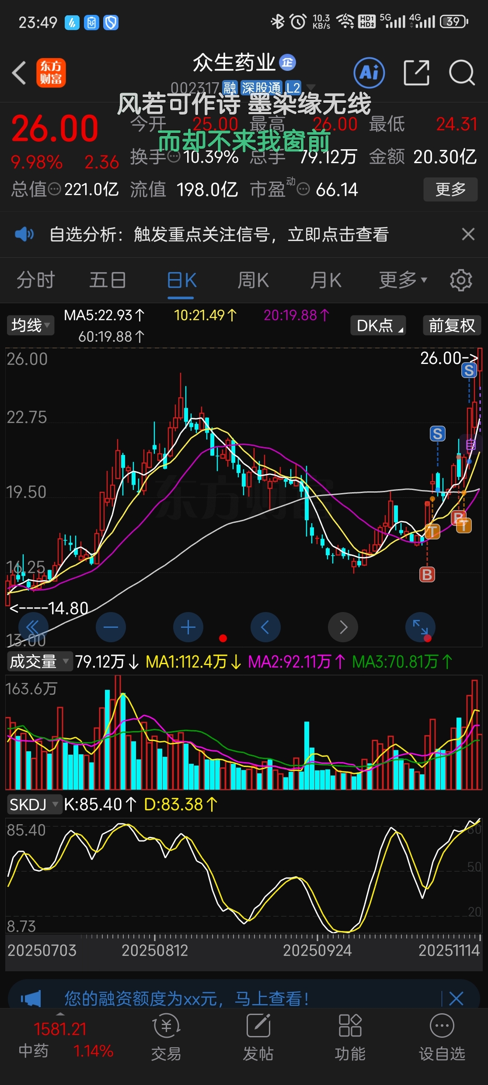
Task: Tap the speaker announcement icon
Action: click(x=24, y=234)
